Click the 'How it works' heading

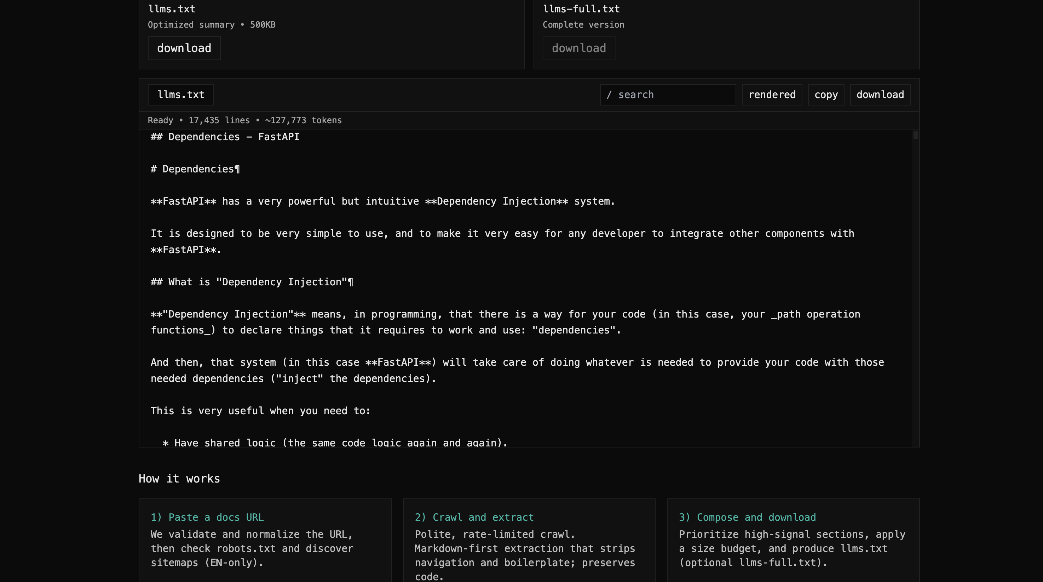point(179,479)
